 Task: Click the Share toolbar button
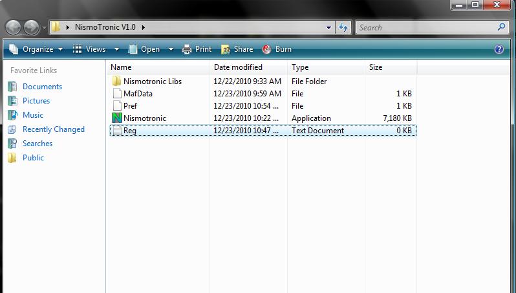[237, 49]
